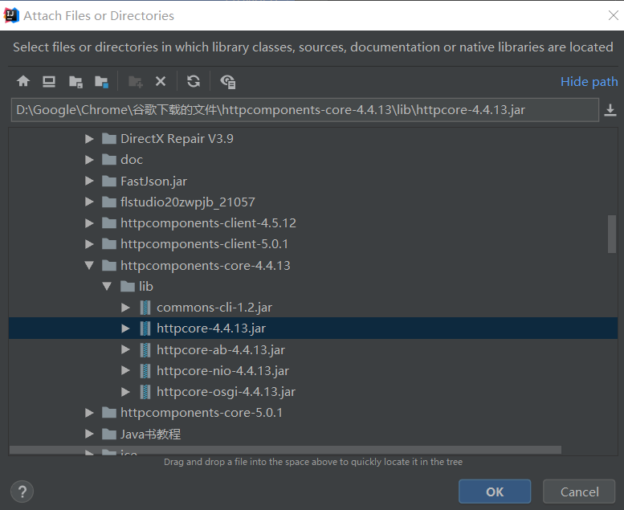Jump to Desktop directory icon
624x510 pixels.
click(49, 82)
